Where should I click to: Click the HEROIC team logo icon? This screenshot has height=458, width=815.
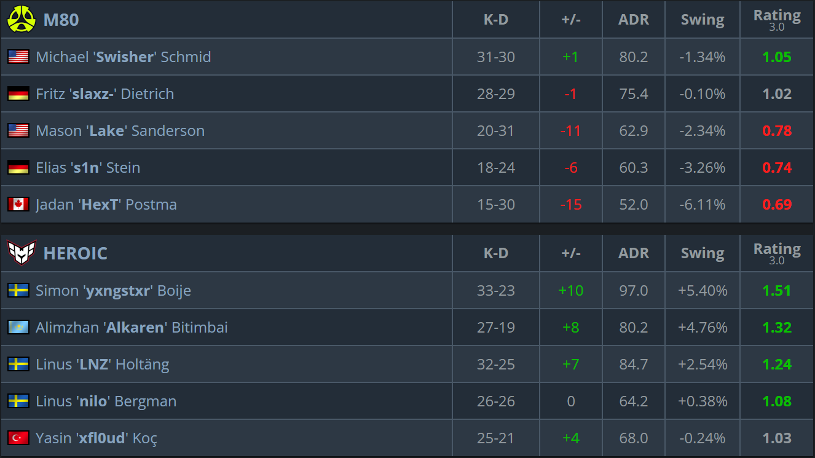coord(22,253)
